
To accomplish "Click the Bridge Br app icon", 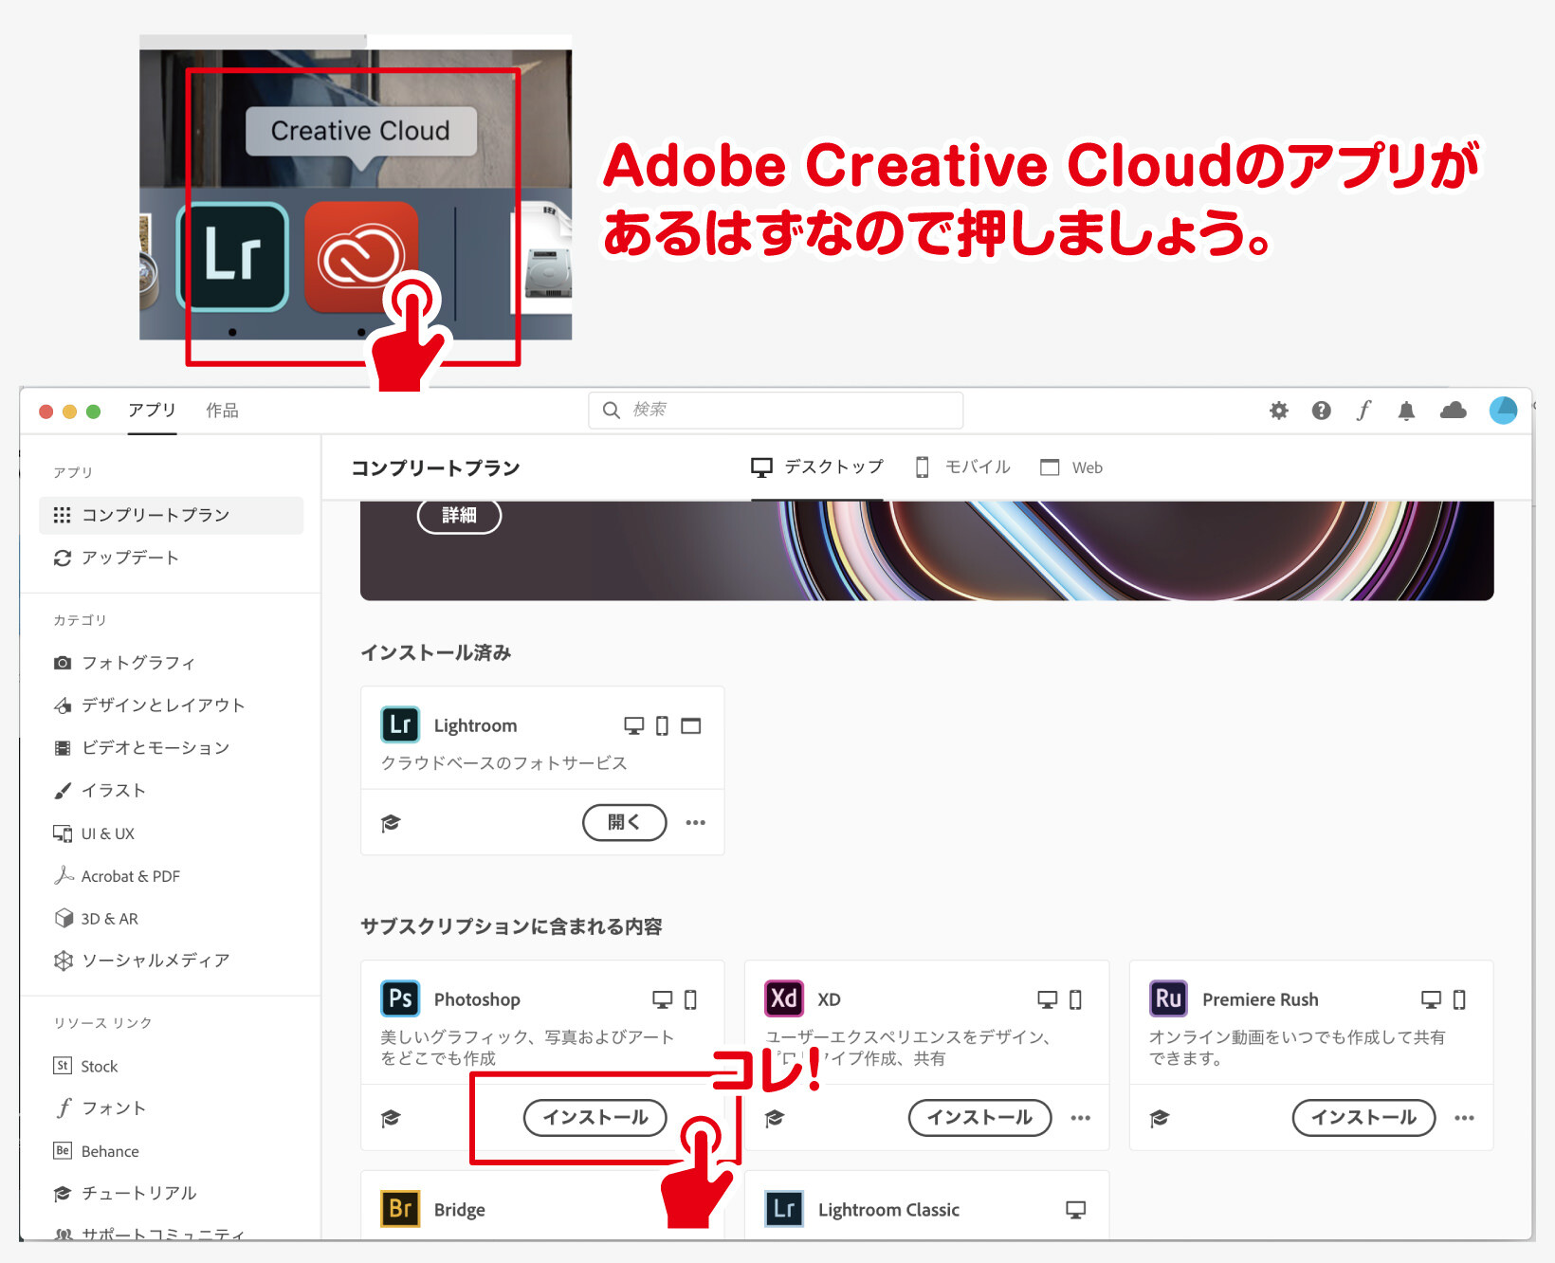I will coord(400,1209).
